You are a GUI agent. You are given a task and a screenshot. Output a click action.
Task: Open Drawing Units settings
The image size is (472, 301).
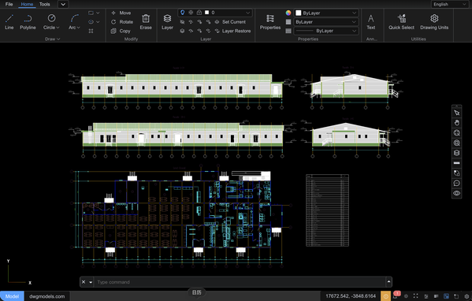click(434, 22)
